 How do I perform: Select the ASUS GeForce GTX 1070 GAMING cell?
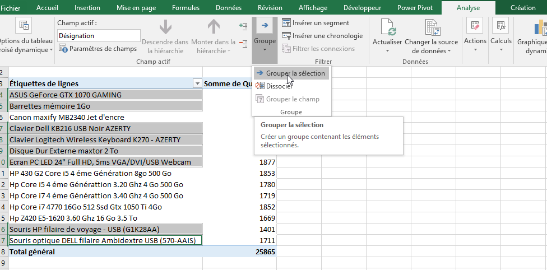105,95
